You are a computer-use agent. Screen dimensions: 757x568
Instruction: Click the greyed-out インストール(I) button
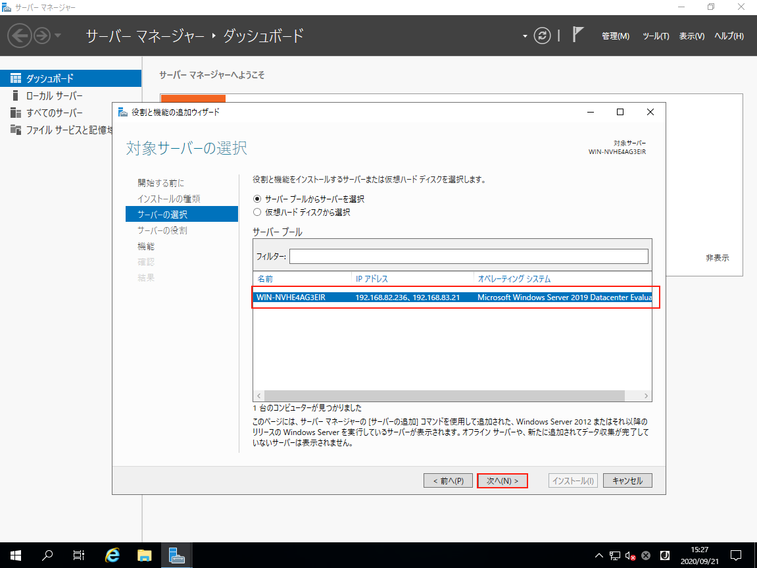[573, 480]
